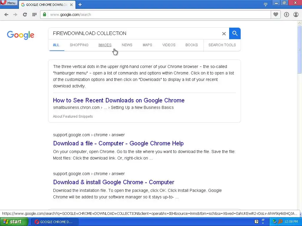302x226 pixels.
Task: Open a new tab with plus button
Action: point(80,5)
